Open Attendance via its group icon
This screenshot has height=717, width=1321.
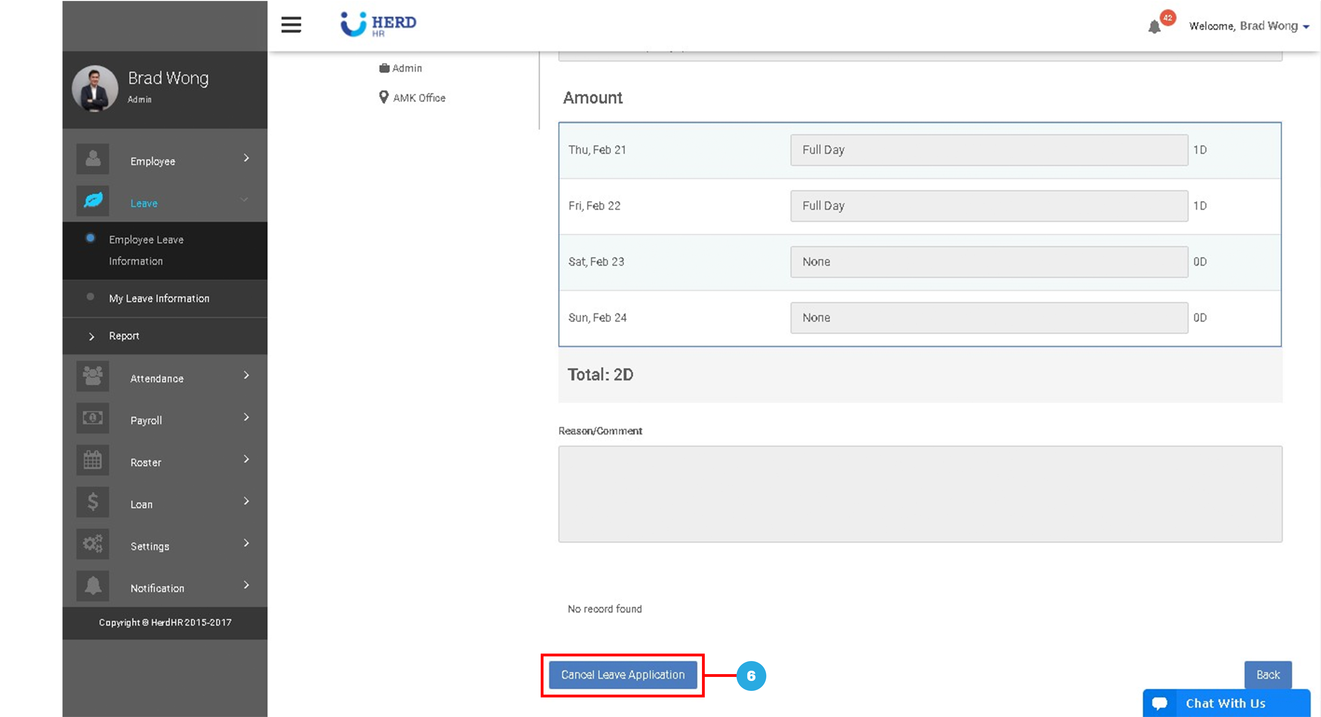[93, 376]
